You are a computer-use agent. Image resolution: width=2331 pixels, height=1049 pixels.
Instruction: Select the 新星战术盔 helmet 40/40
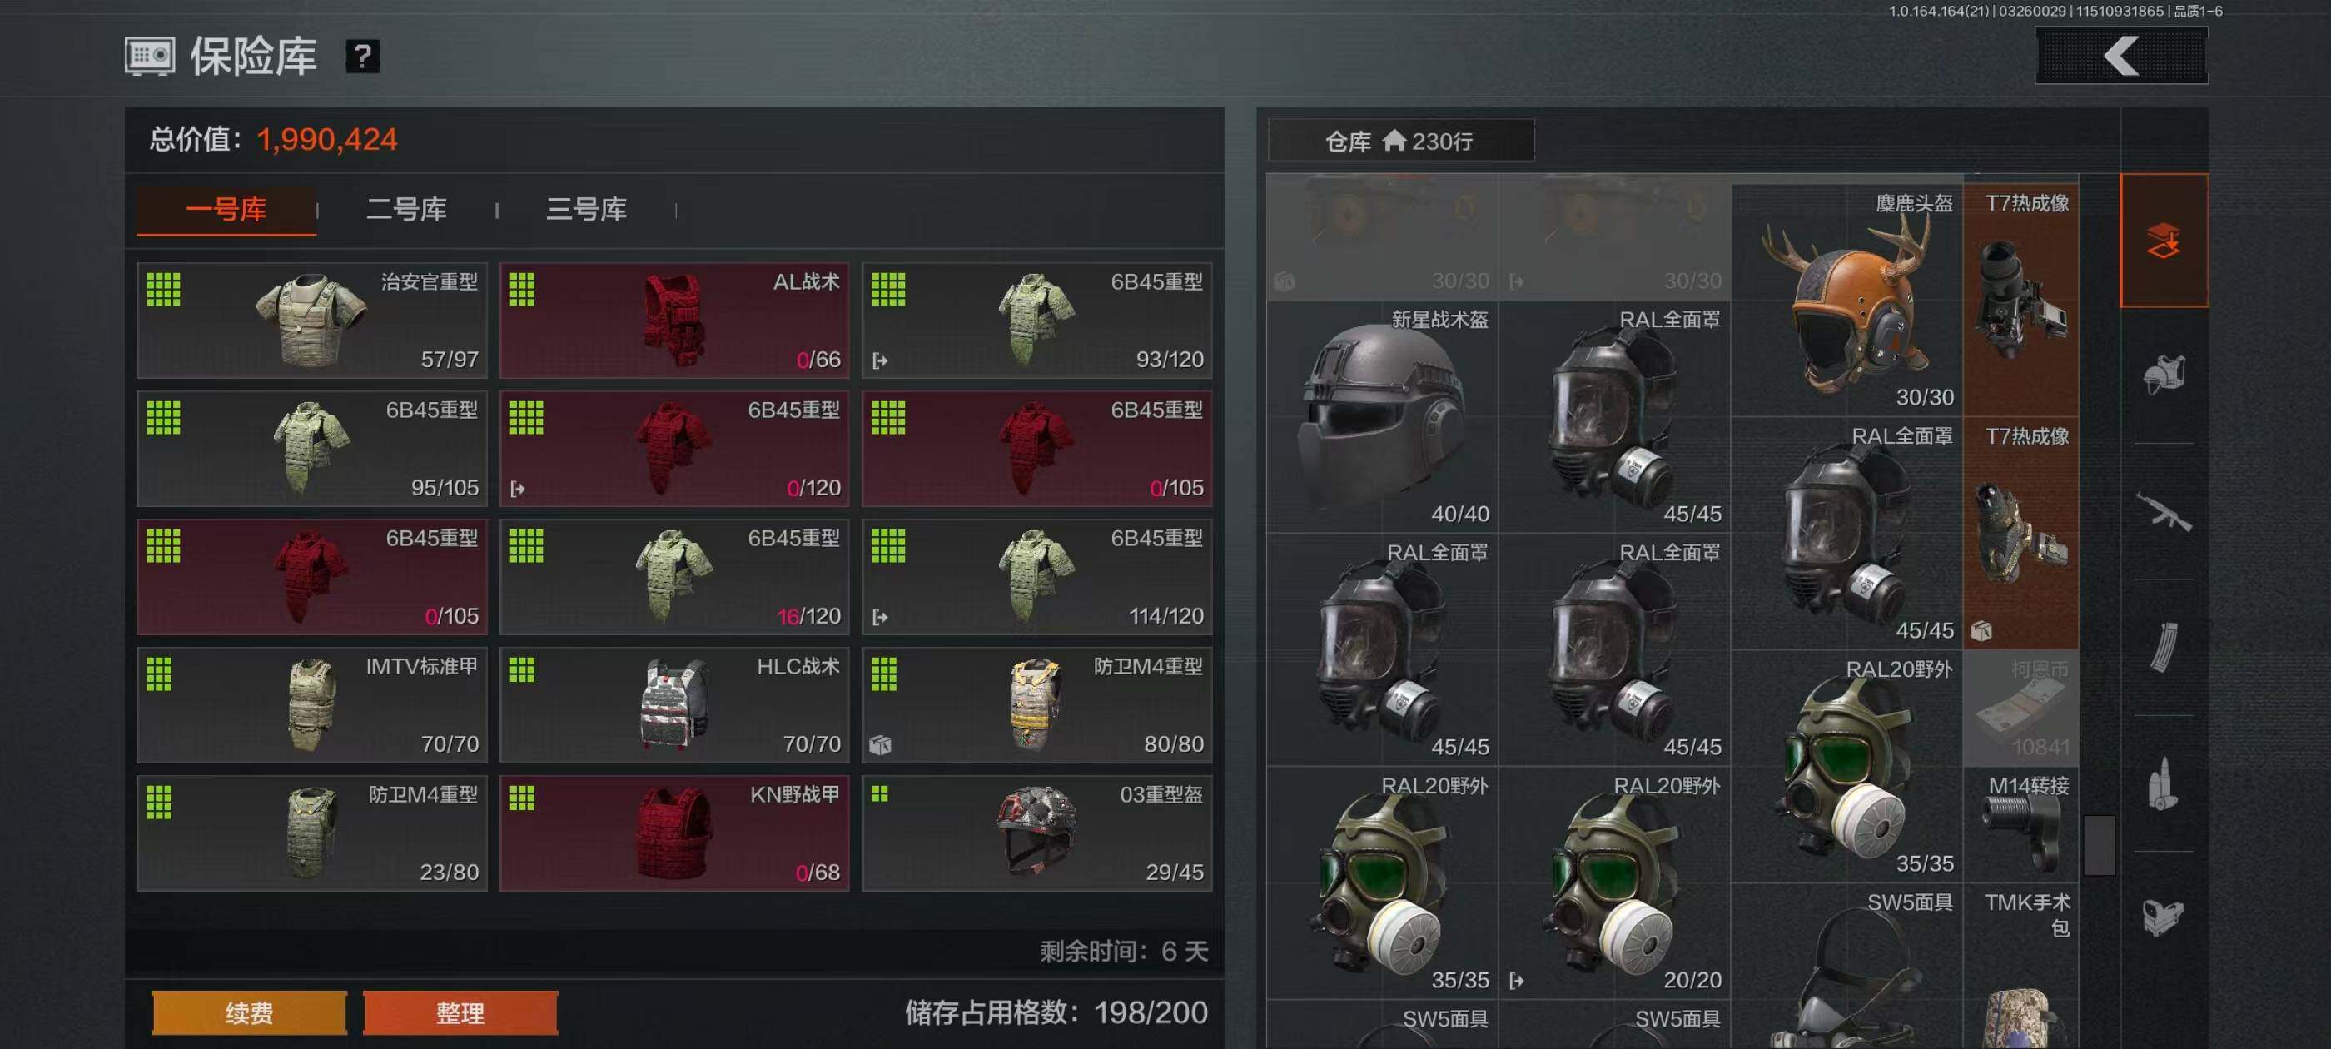click(1383, 417)
